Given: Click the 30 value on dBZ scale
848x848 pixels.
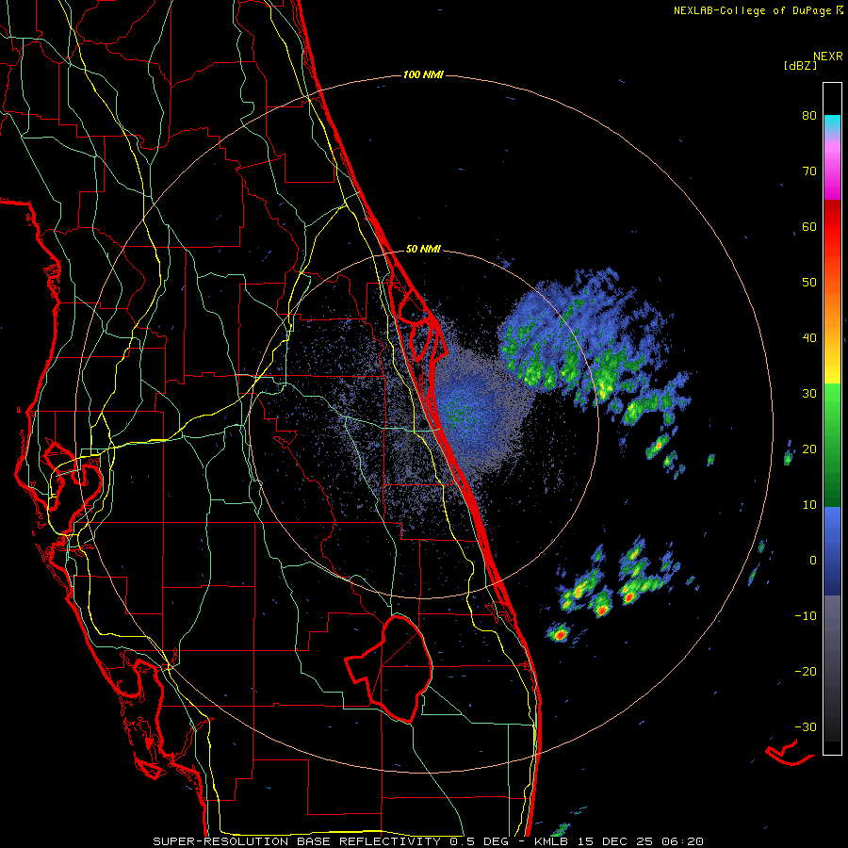Looking at the screenshot, I should 809,394.
